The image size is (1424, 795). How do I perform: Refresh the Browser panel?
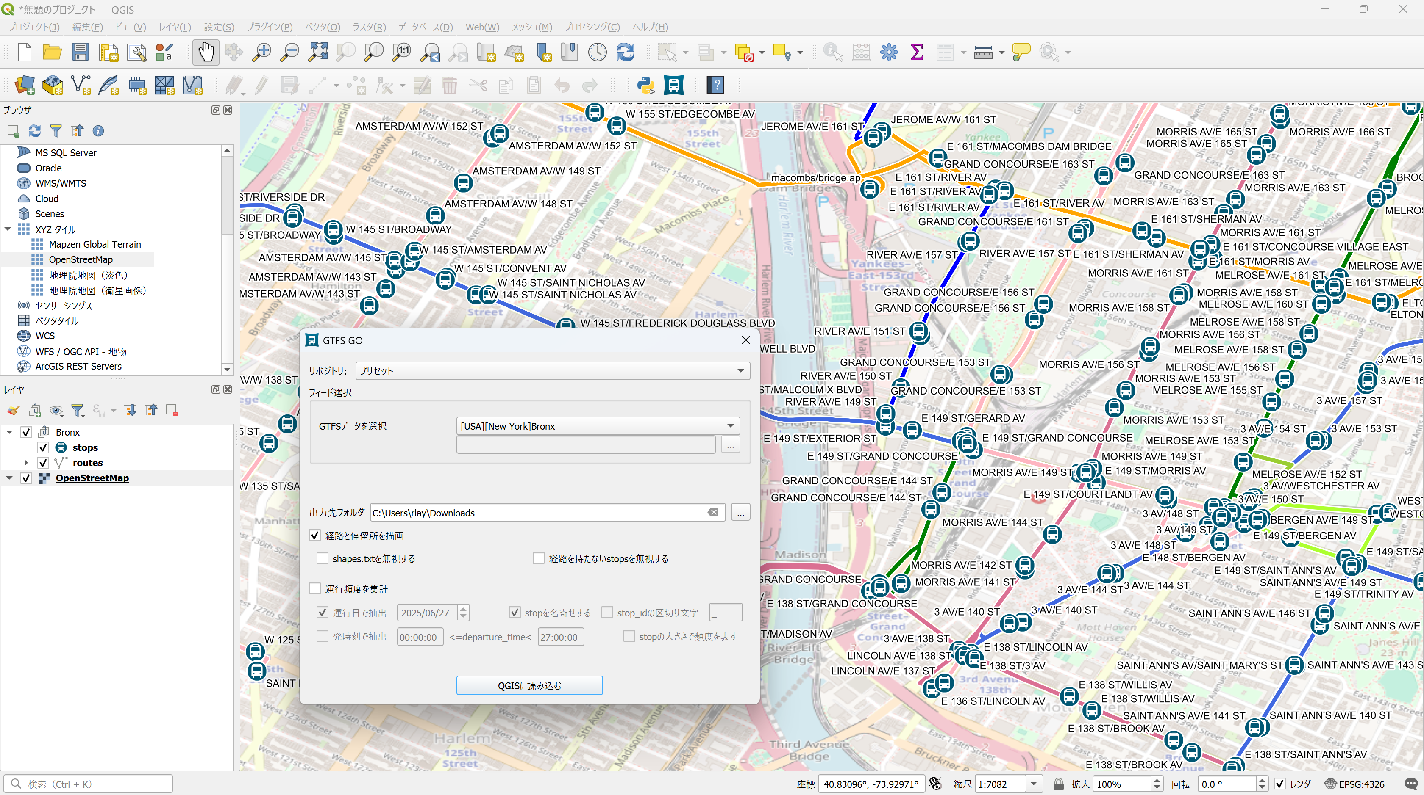pyautogui.click(x=35, y=131)
